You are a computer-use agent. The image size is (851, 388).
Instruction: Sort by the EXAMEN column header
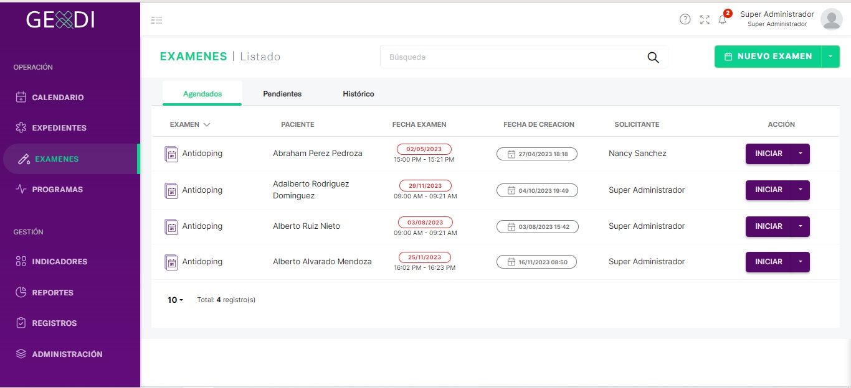click(x=190, y=124)
